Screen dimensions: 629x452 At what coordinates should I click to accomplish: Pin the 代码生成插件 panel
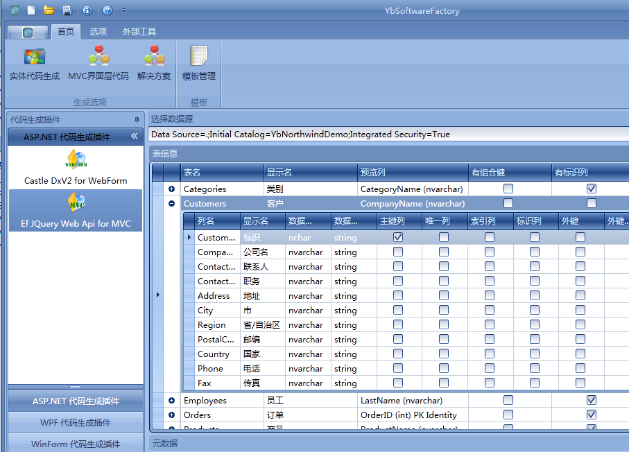tap(137, 120)
